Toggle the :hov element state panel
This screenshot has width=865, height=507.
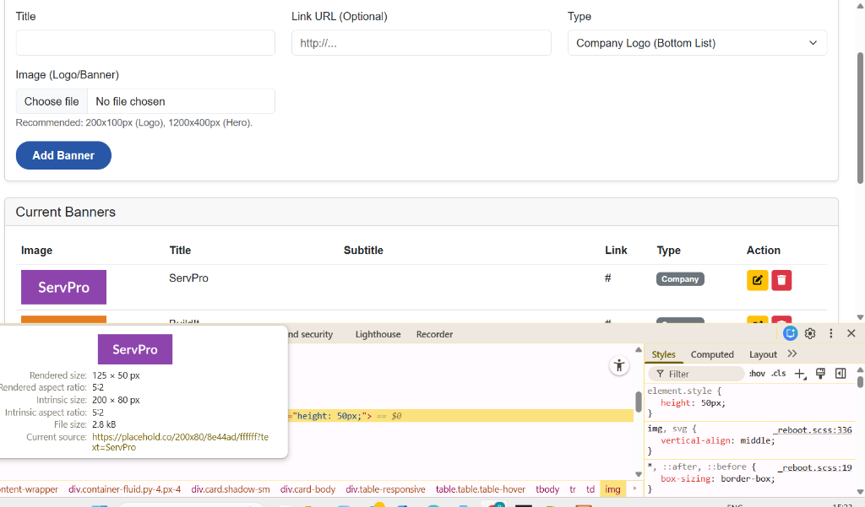pyautogui.click(x=757, y=374)
